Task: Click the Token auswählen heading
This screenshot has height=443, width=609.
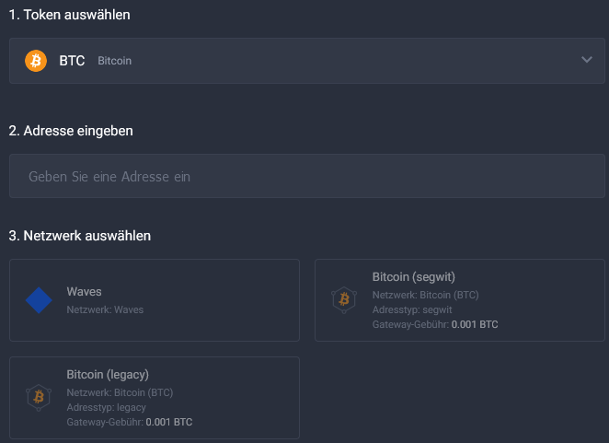Action: 70,15
